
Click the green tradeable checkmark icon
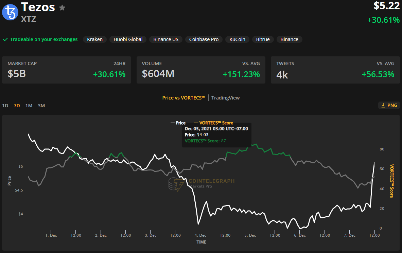pyautogui.click(x=5, y=39)
